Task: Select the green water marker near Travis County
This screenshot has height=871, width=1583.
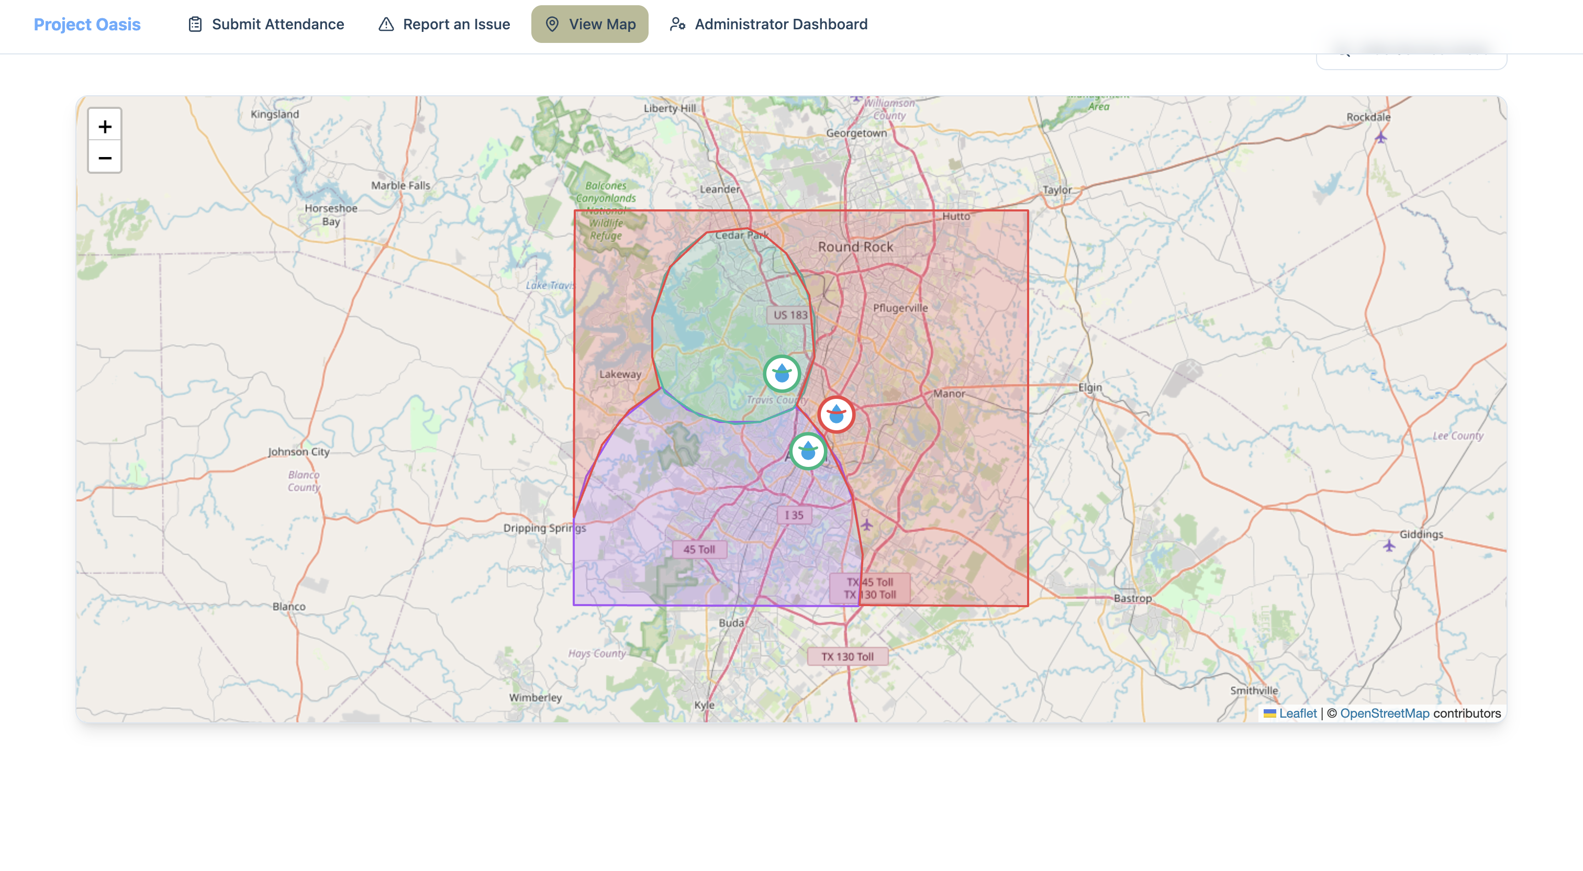Action: click(x=782, y=373)
